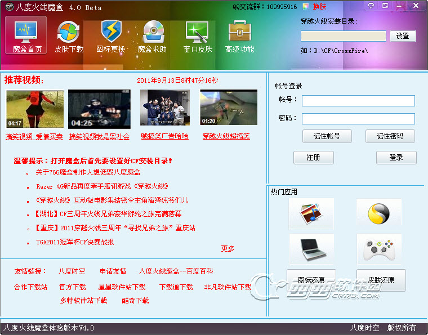Click the 登录 button
Screen dimensions: 428x335
coord(396,158)
